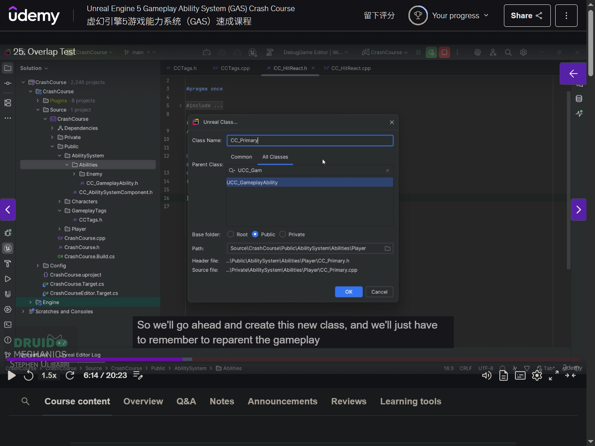This screenshot has width=595, height=446.
Task: Expand the Engine project node
Action: click(x=30, y=303)
